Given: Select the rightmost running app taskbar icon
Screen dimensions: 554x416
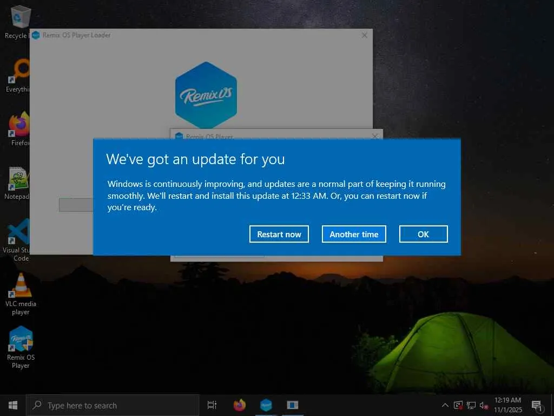Looking at the screenshot, I should click(293, 405).
